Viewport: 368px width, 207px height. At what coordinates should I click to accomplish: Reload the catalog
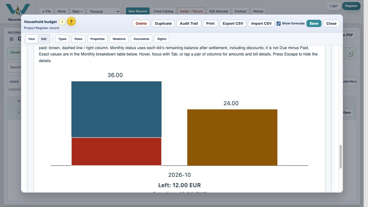[258, 11]
